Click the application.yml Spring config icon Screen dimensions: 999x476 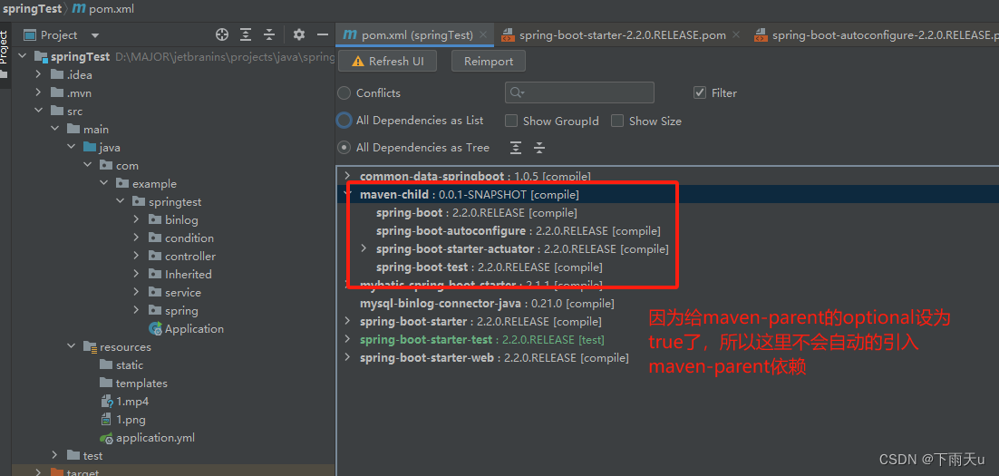point(107,438)
